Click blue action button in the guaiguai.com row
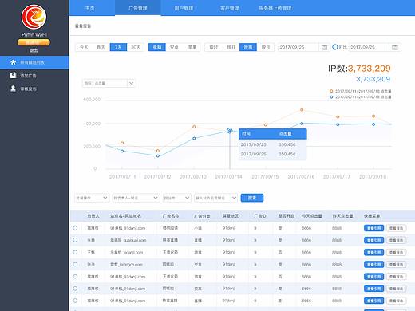The width and height of the screenshot is (415, 311). 373,240
